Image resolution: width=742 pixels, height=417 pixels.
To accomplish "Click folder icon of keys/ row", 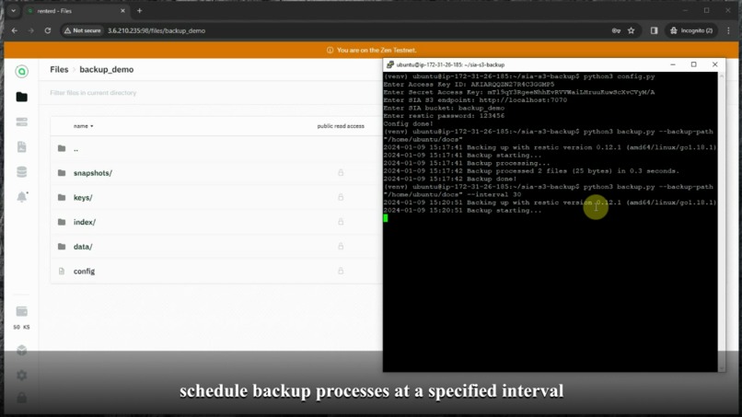I will 62,197.
